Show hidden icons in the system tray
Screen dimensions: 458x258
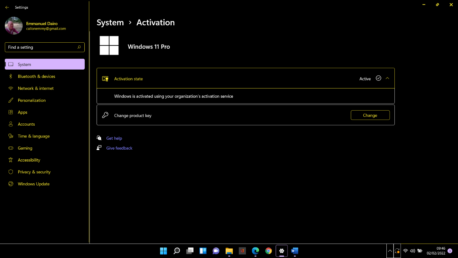tap(390, 251)
